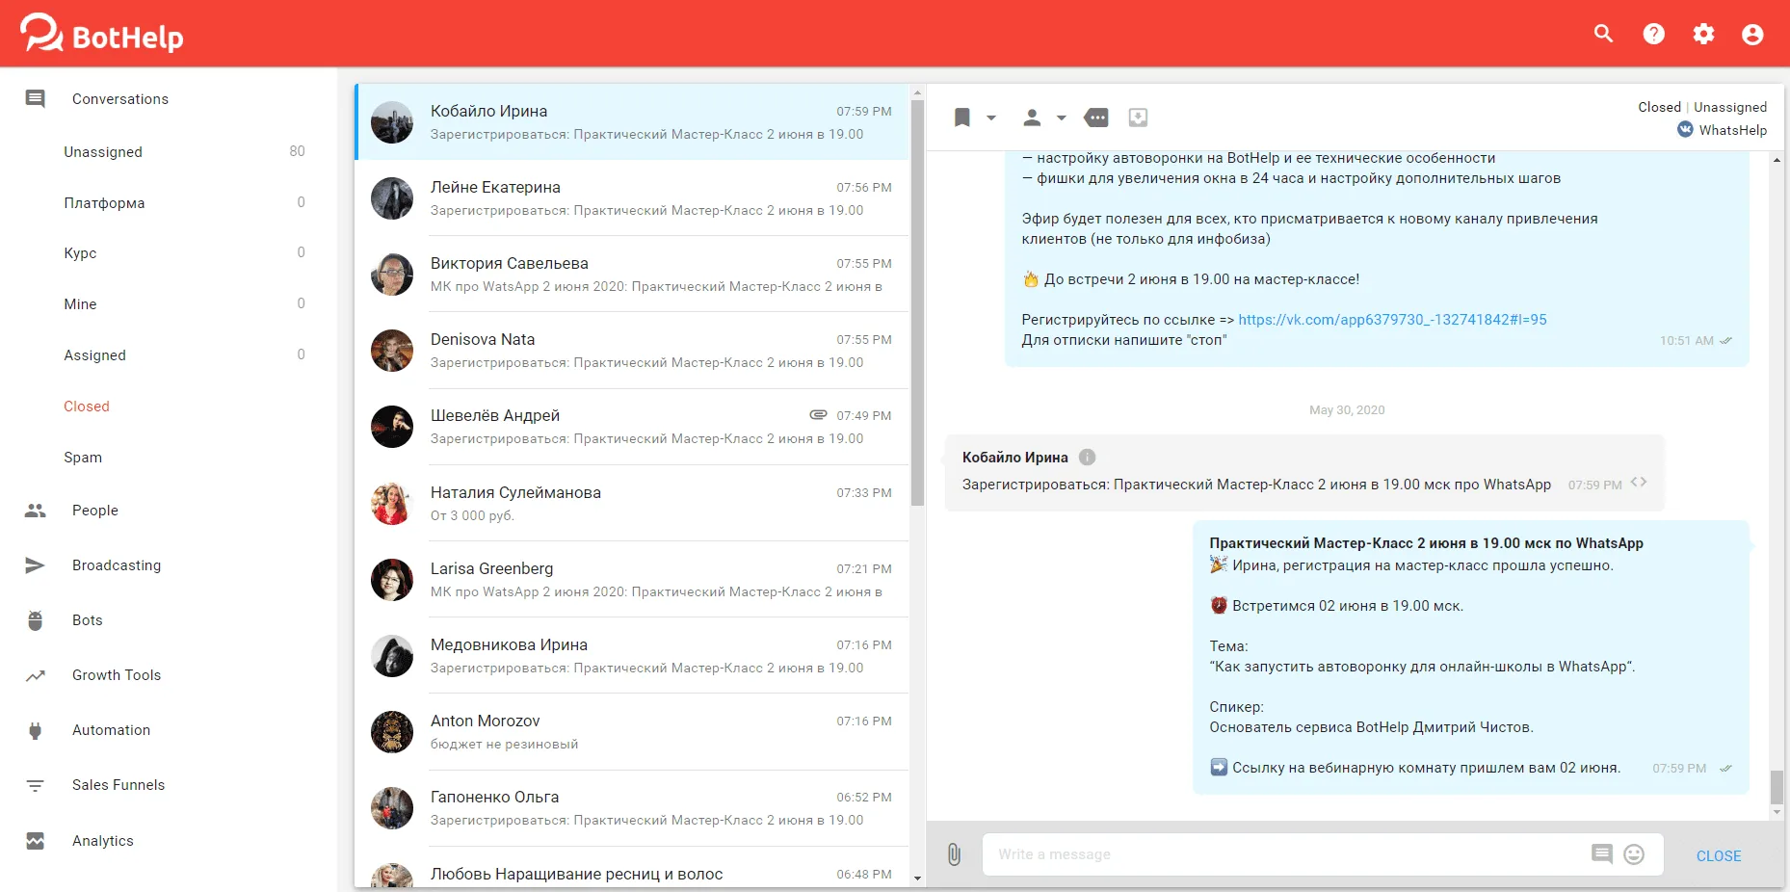Open the settings gear icon
Viewport: 1790px width, 892px height.
coord(1703,34)
